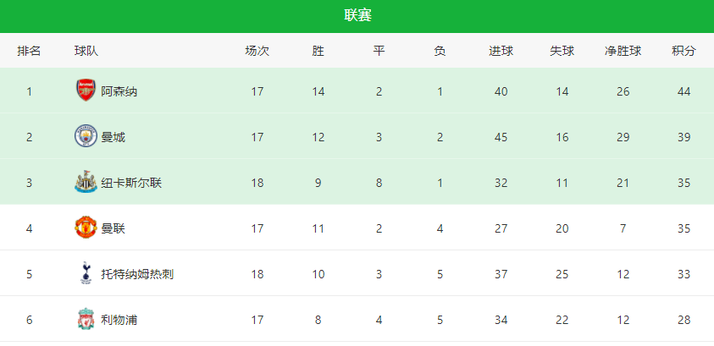714x346 pixels.
Task: Open the 曼城 team name link
Action: (113, 137)
